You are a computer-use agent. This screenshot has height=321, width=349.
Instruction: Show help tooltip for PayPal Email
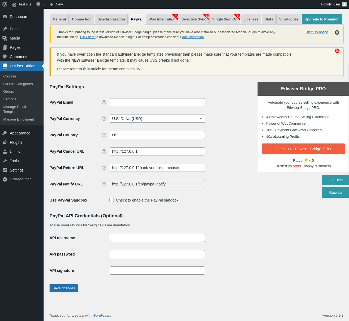pos(104,102)
